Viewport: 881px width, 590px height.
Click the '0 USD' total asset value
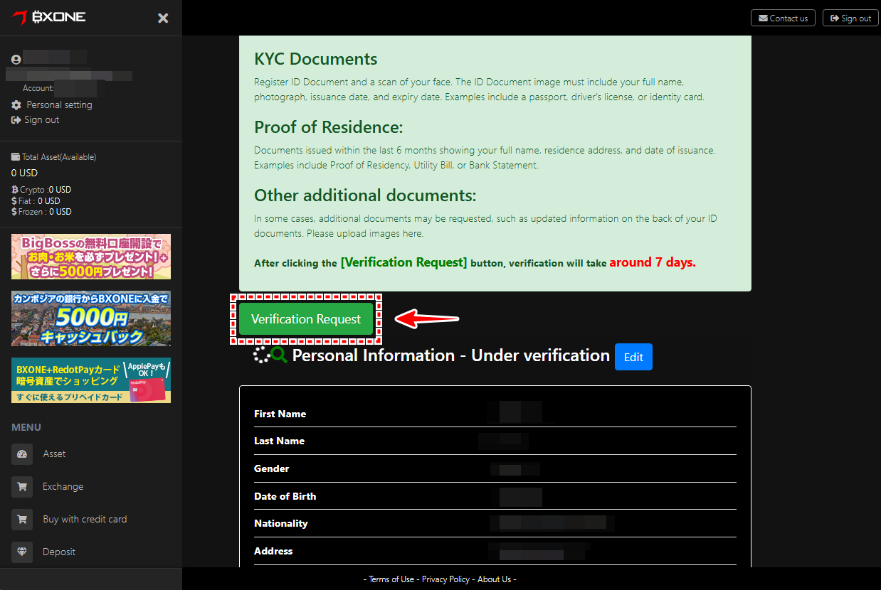pos(25,173)
